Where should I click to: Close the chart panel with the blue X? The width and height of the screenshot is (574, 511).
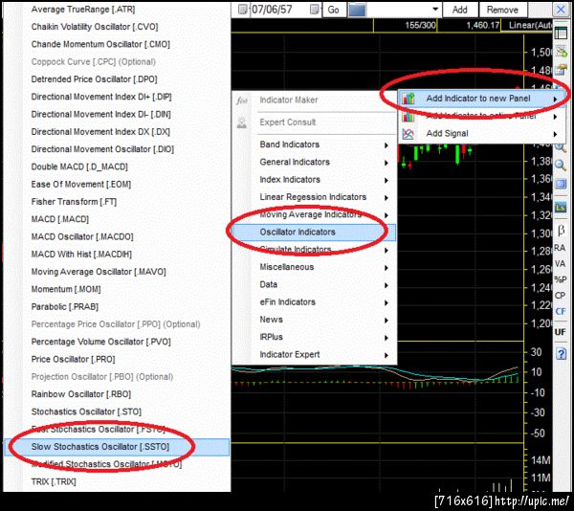point(561,10)
